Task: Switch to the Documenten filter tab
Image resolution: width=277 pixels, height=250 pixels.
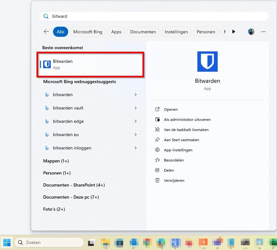Action: (x=143, y=32)
